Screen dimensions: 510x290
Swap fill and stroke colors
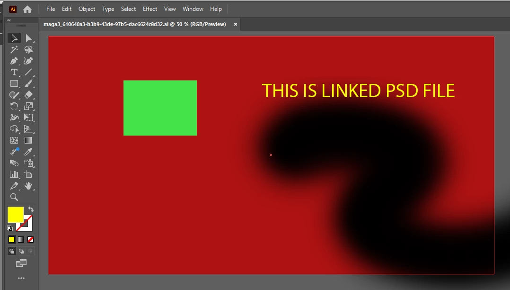[31, 209]
